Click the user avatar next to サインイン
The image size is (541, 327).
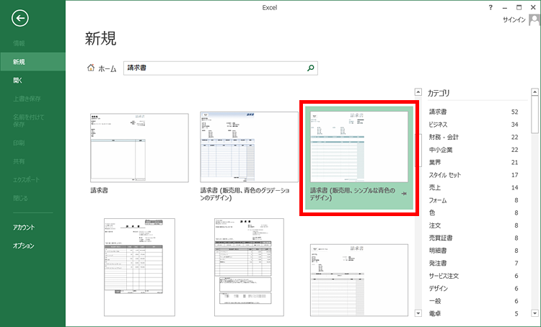pos(534,20)
